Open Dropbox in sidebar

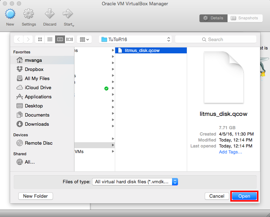coord(42,69)
